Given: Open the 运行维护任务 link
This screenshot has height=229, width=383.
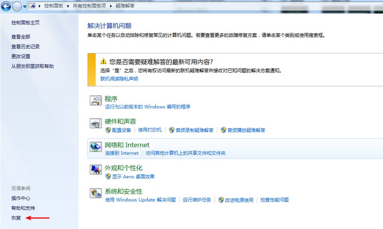Looking at the screenshot, I should click(197, 200).
